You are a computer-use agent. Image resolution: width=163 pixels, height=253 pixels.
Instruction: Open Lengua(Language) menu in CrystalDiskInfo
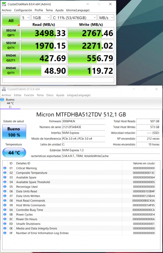79,95
